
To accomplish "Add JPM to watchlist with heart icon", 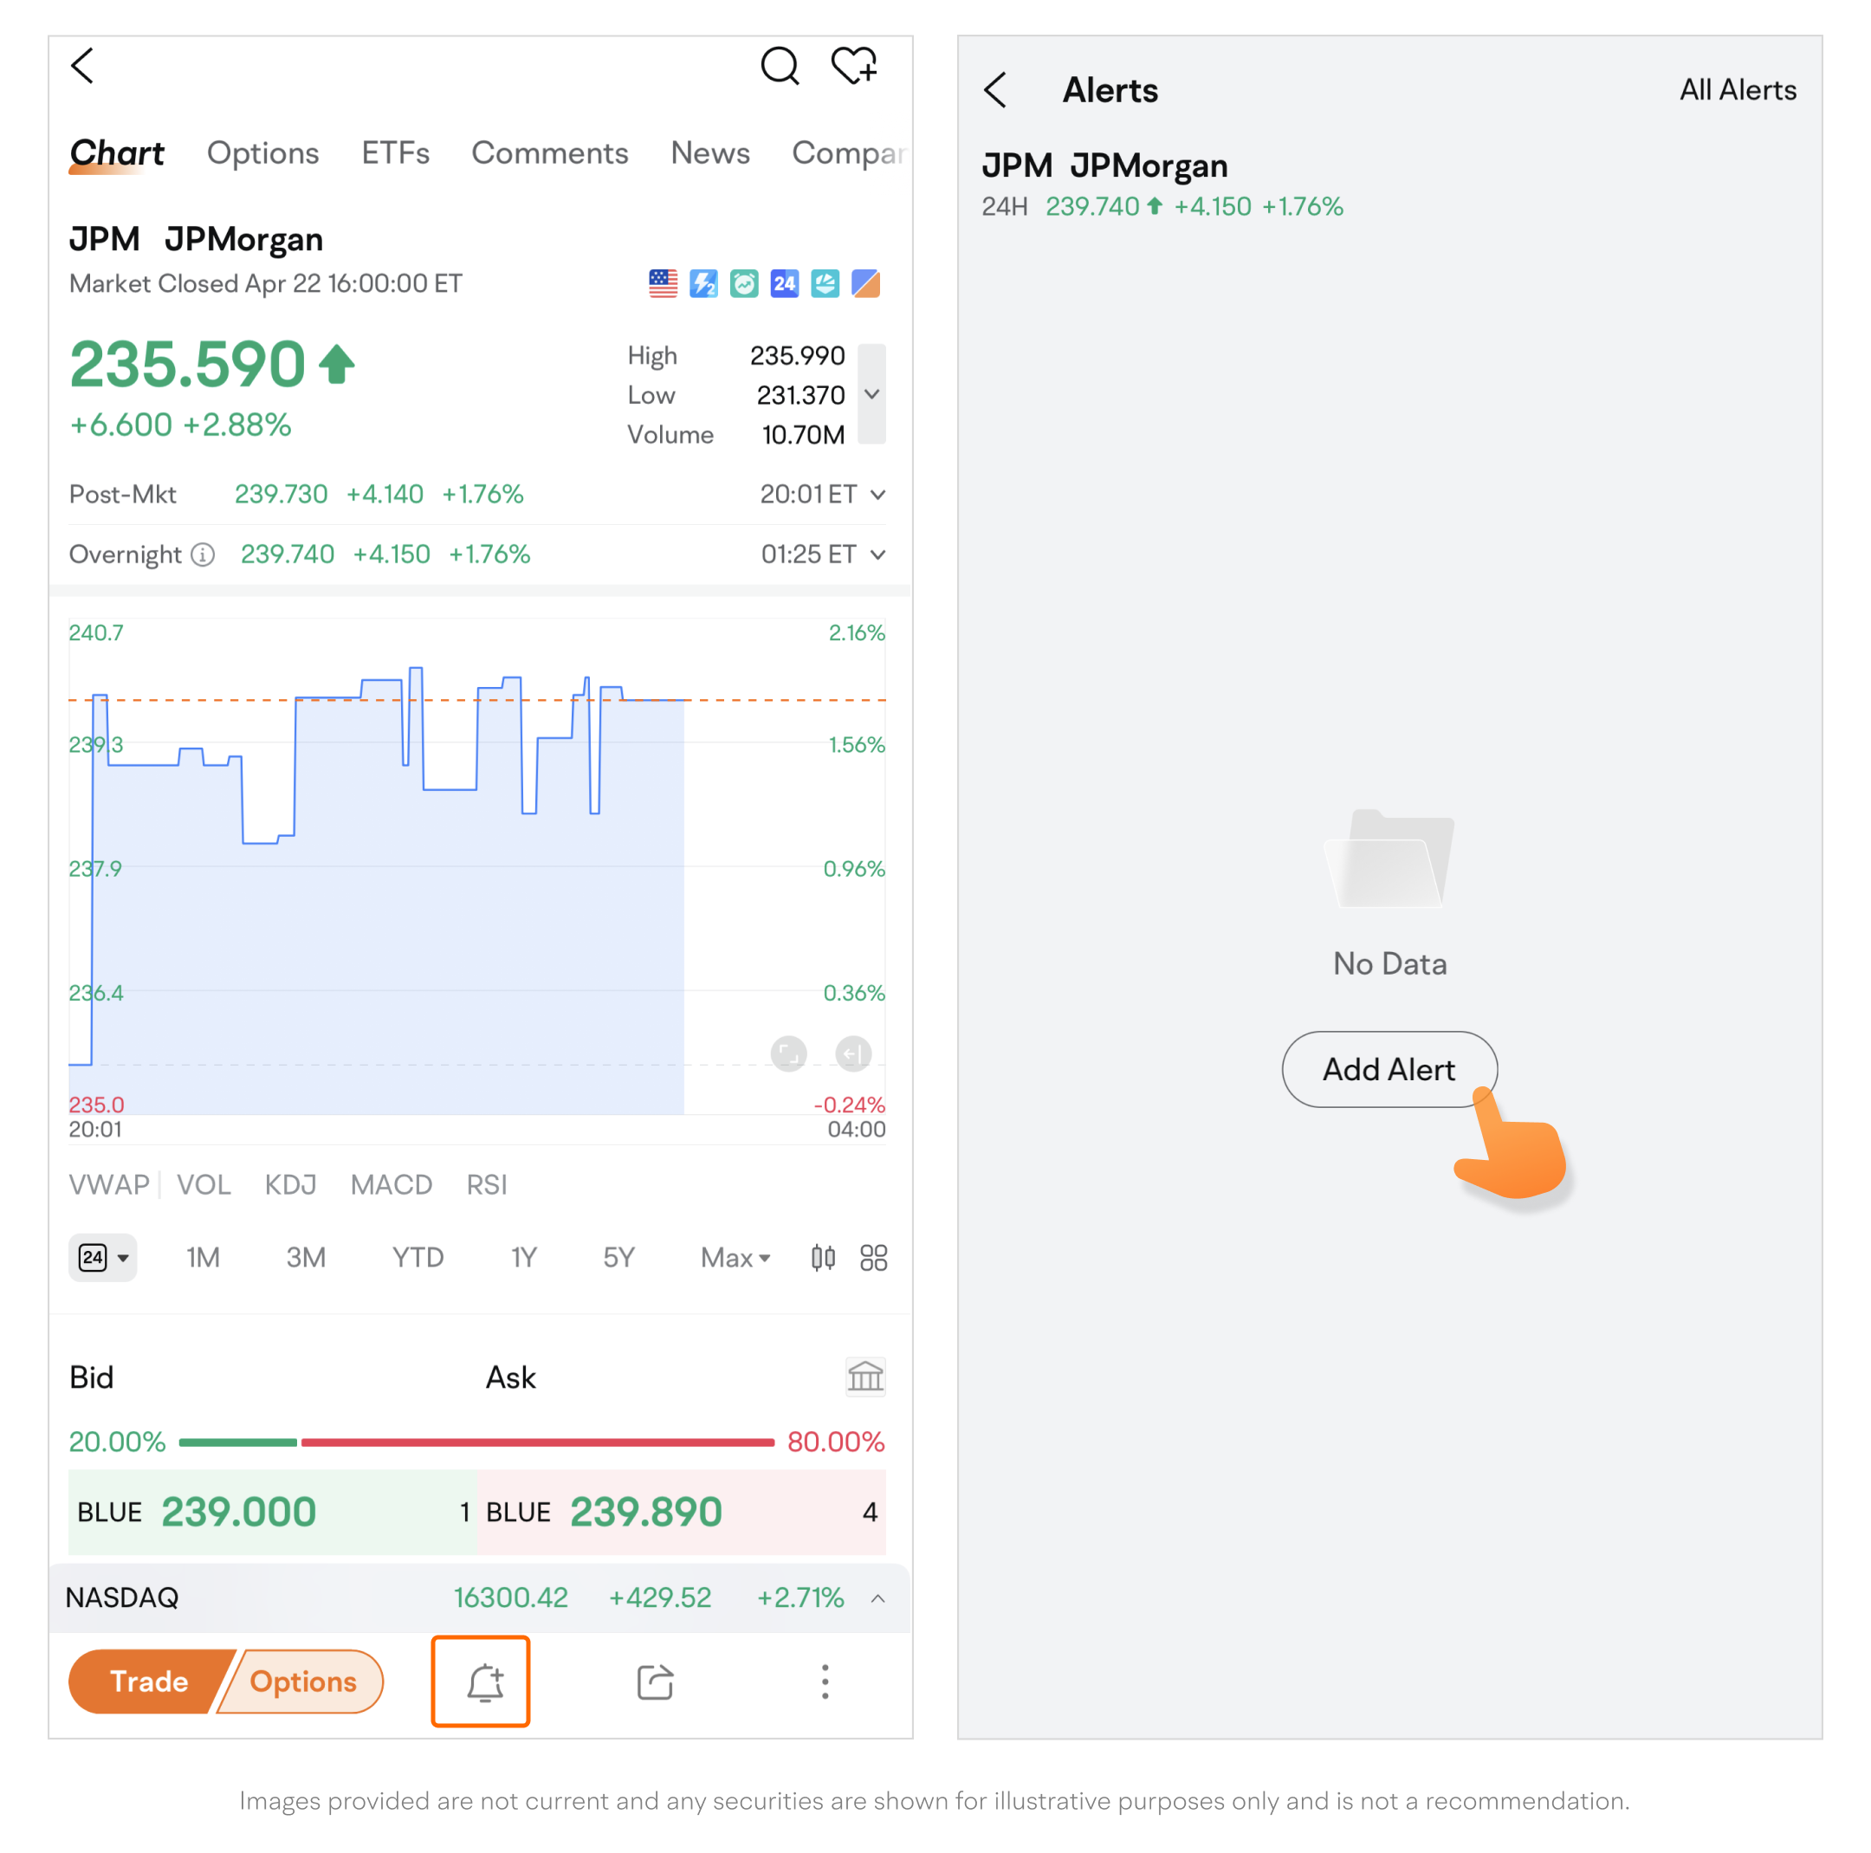I will coord(853,67).
